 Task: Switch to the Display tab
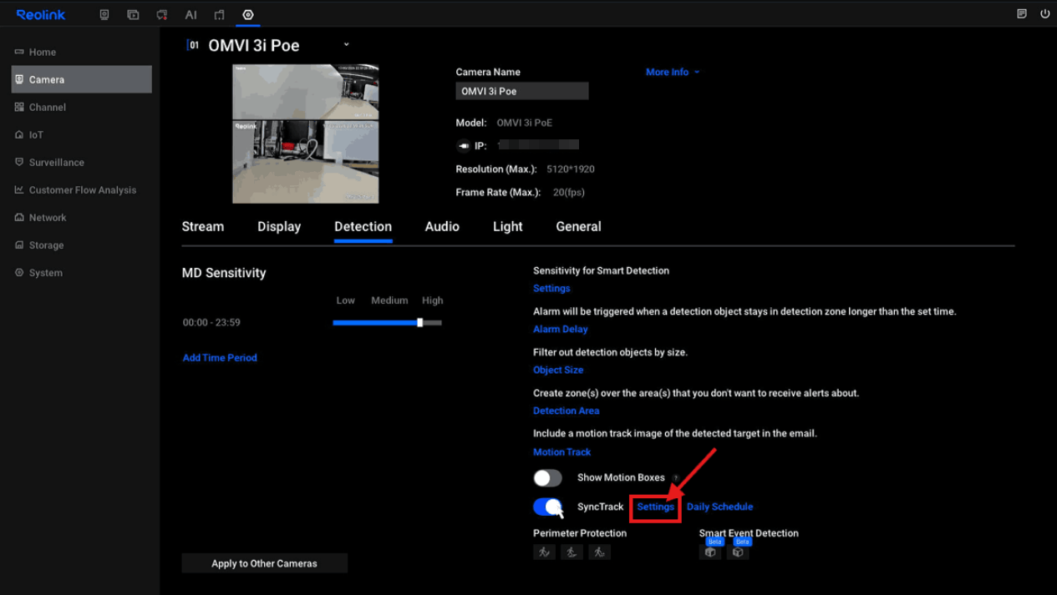click(279, 226)
